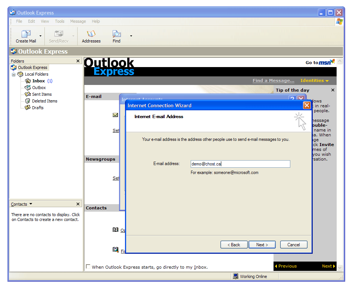Close the Tip of the day panel
Image resolution: width=353 pixels, height=291 pixels.
(x=333, y=90)
